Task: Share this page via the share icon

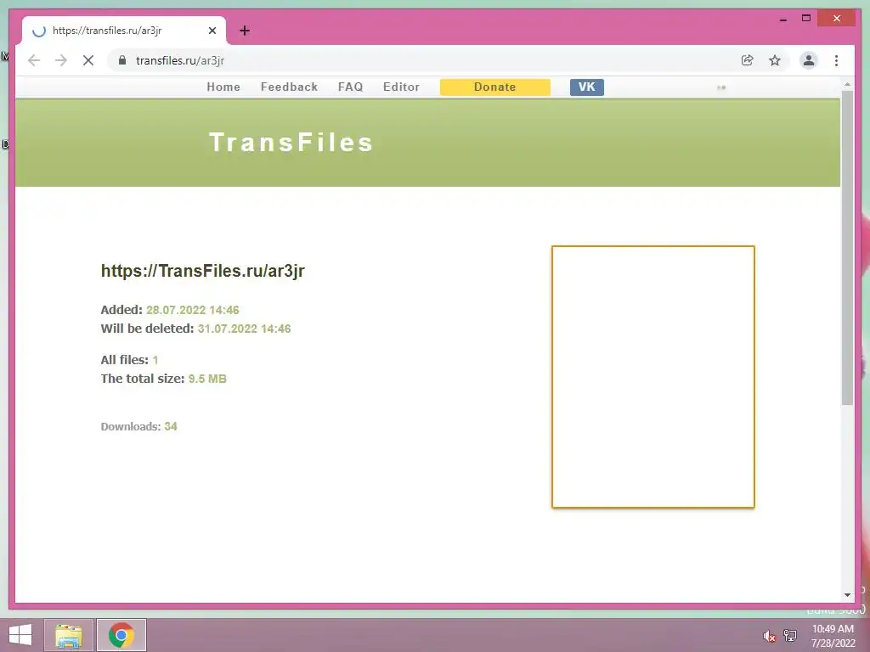Action: pos(748,60)
